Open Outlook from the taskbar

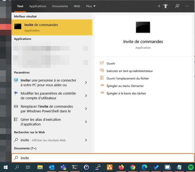pos(51,167)
